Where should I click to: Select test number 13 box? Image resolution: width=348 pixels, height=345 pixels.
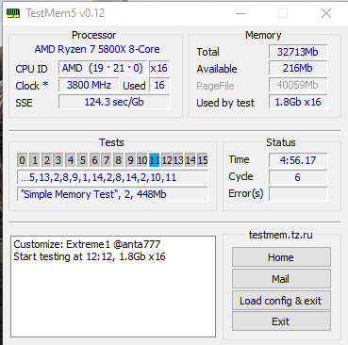tap(178, 160)
